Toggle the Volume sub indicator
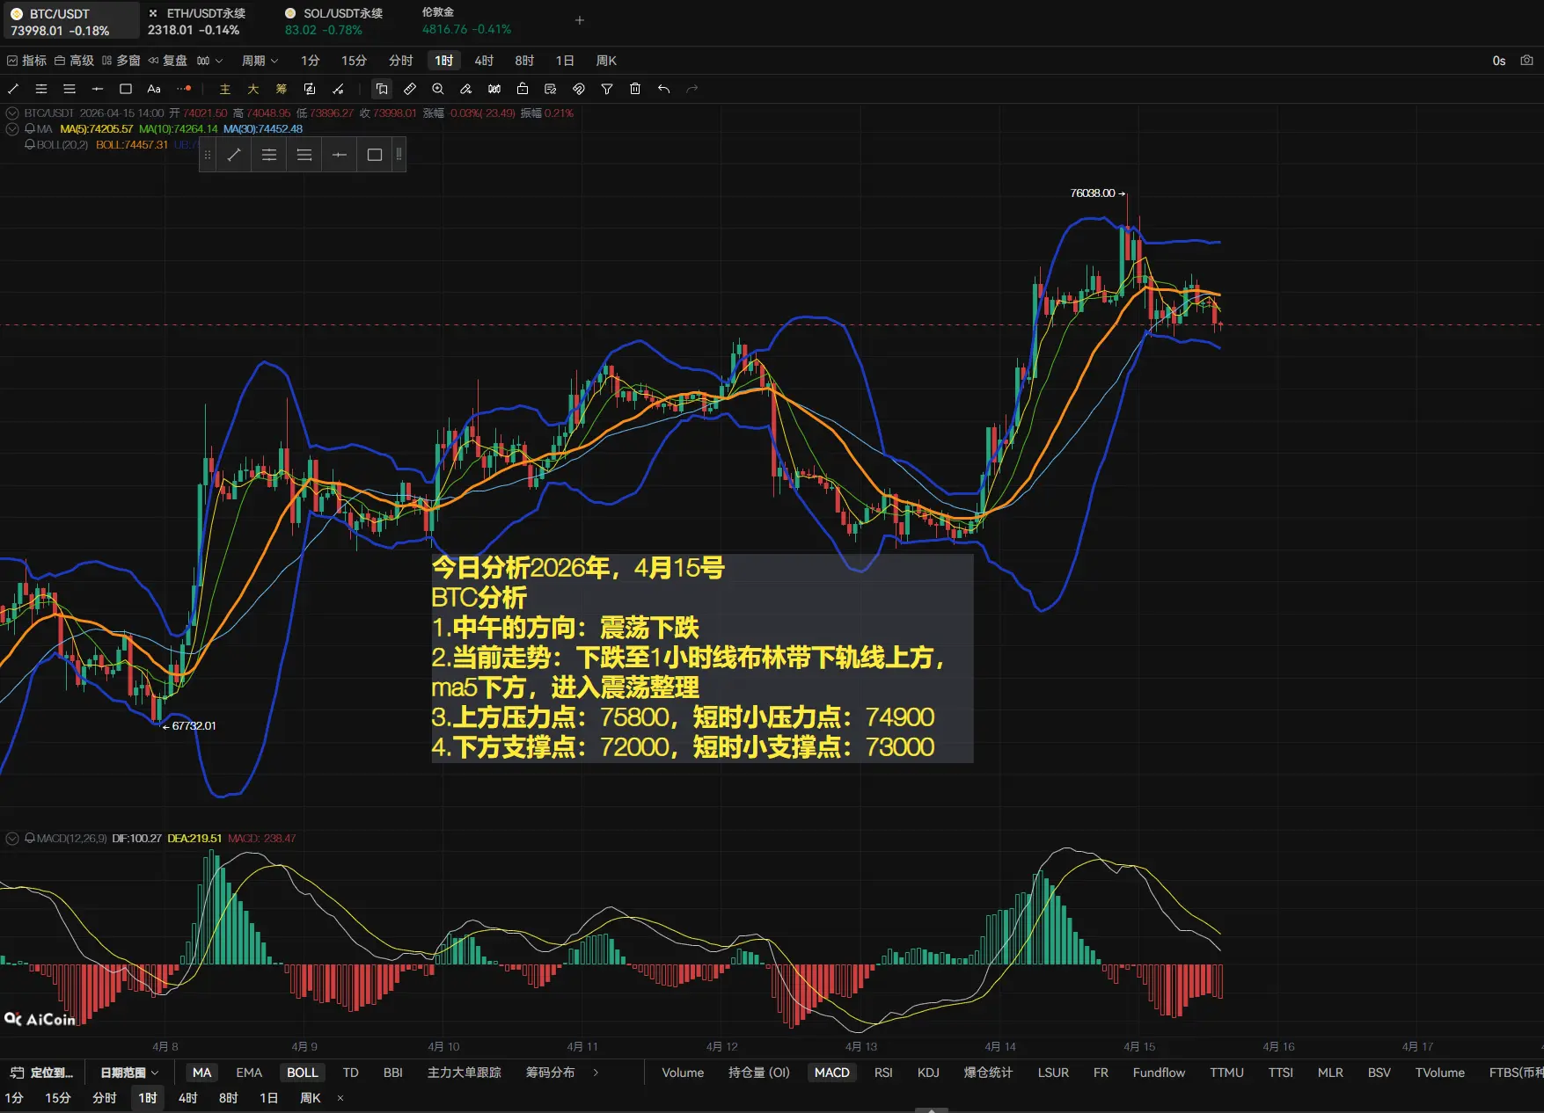The width and height of the screenshot is (1544, 1113). point(683,1073)
